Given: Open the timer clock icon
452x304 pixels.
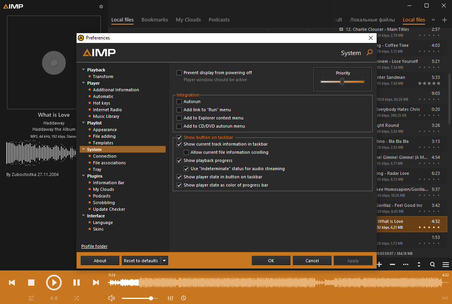Looking at the screenshot, I should pos(184,298).
